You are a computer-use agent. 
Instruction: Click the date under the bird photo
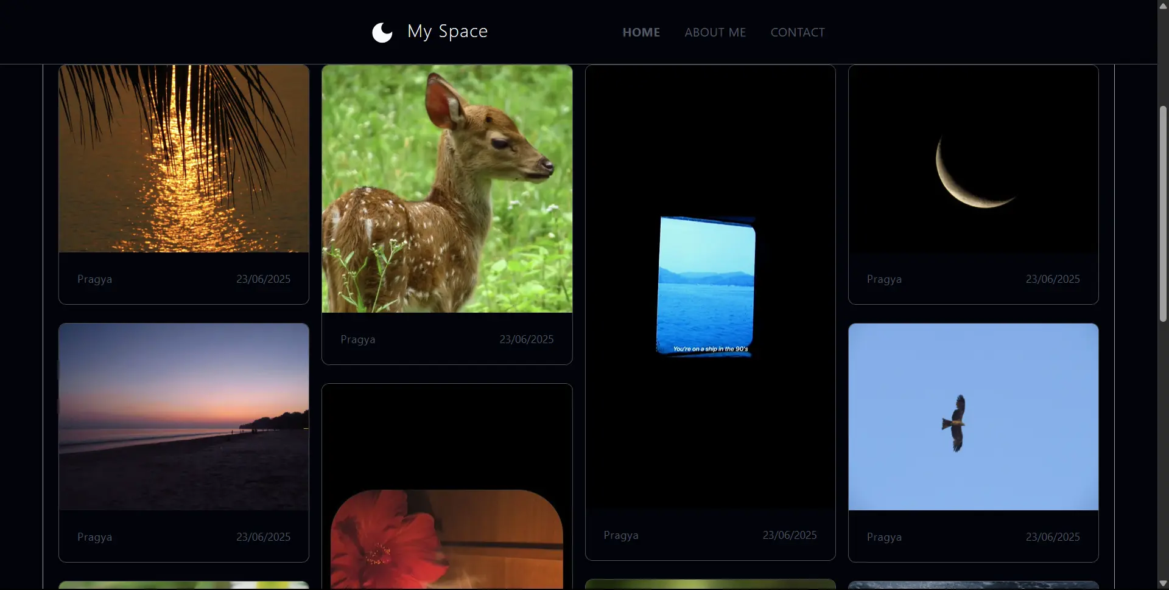[1053, 537]
